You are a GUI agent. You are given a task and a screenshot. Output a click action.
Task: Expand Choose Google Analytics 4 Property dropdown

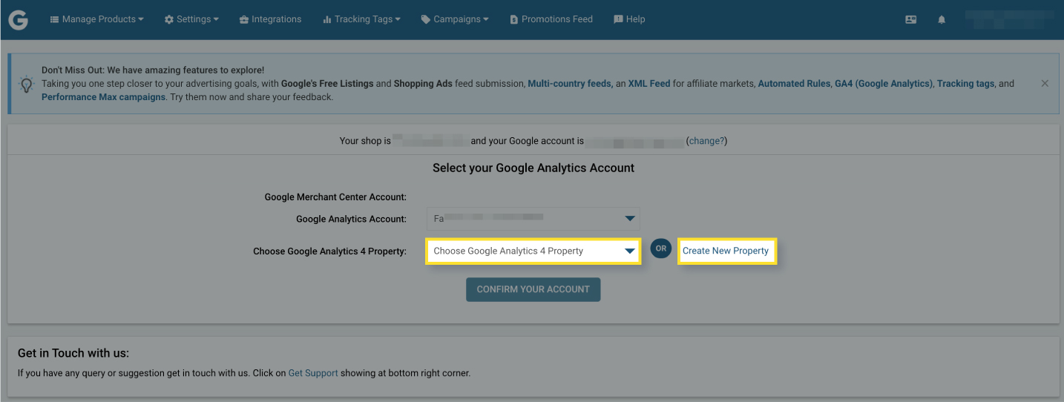coord(533,251)
